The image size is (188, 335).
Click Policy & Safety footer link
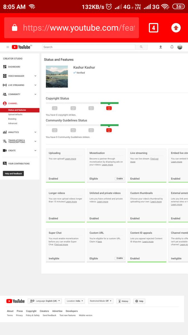(33, 315)
